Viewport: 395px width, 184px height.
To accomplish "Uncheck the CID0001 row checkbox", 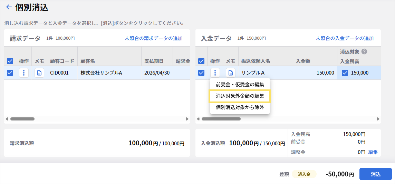I will (x=10, y=73).
